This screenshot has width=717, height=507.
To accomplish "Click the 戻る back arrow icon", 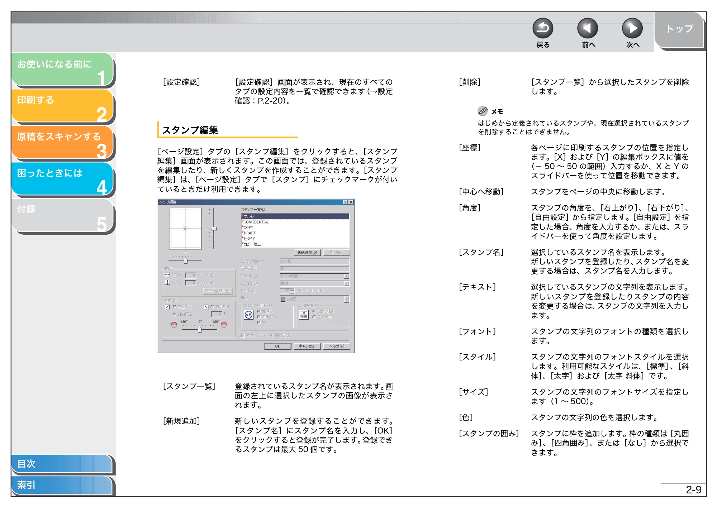I will (543, 28).
